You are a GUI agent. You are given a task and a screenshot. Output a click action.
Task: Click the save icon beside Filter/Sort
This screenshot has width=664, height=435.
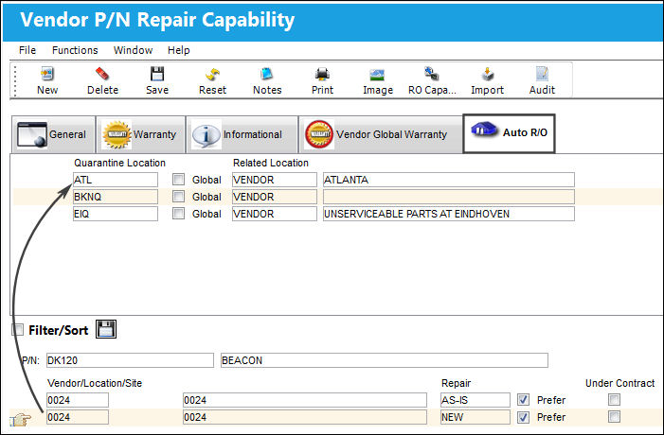click(x=106, y=329)
